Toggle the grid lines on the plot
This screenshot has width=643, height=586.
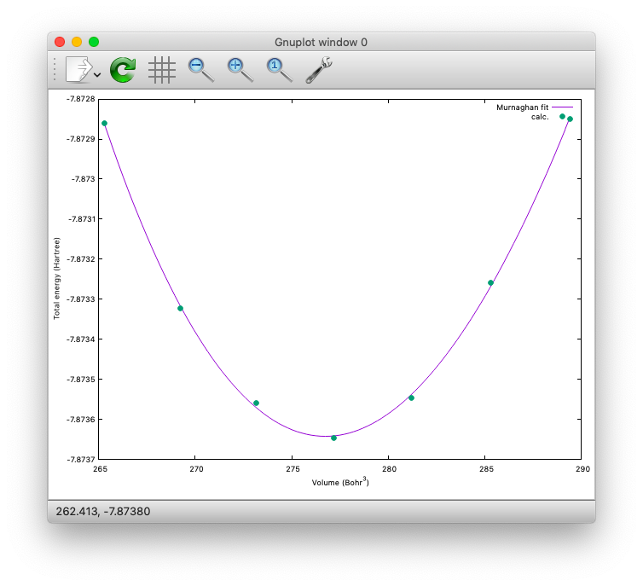pyautogui.click(x=162, y=70)
